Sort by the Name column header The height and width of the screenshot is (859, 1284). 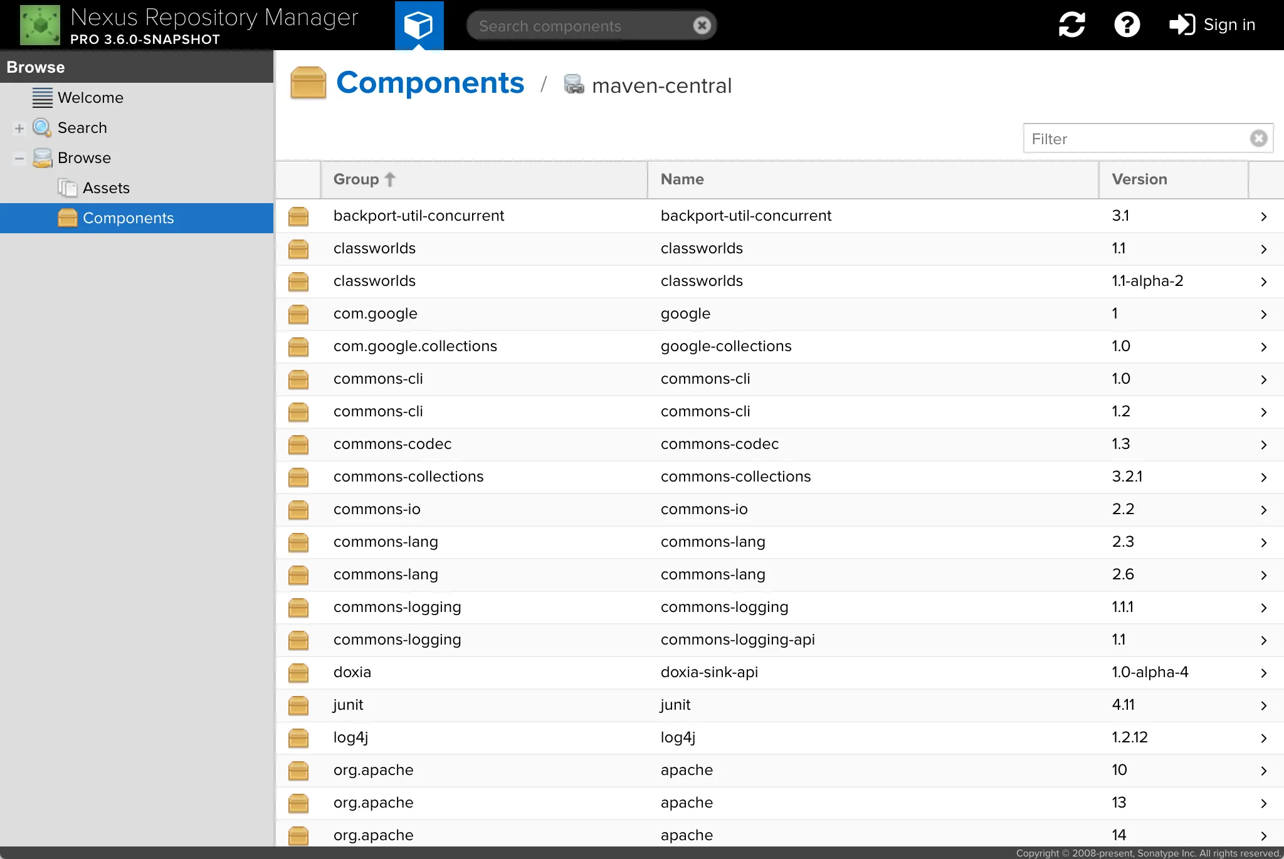click(x=873, y=179)
